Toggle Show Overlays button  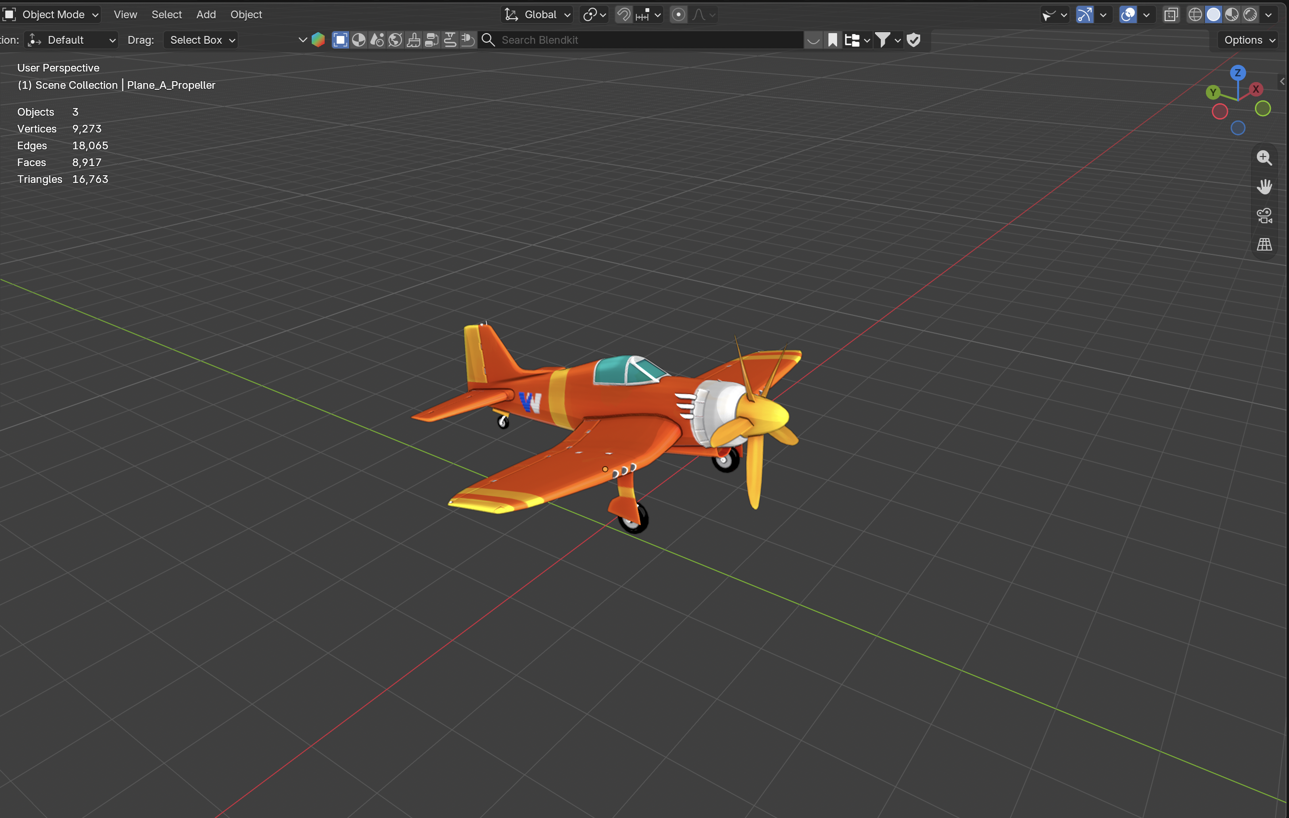pos(1127,14)
